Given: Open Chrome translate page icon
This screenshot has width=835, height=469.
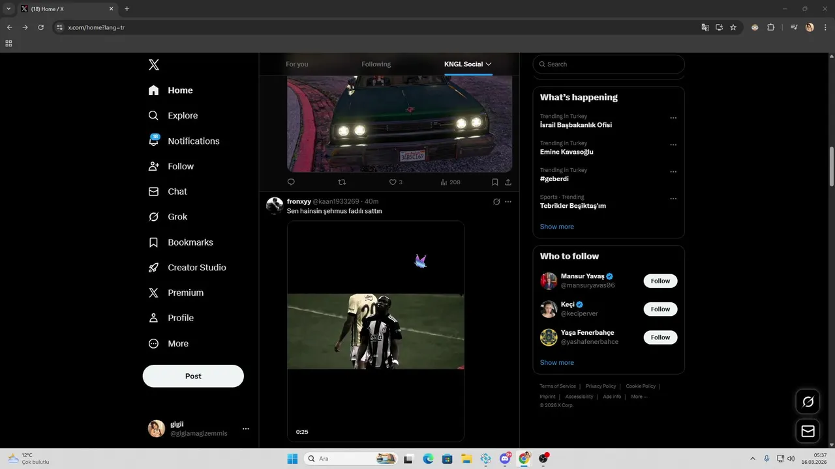Looking at the screenshot, I should click(705, 27).
